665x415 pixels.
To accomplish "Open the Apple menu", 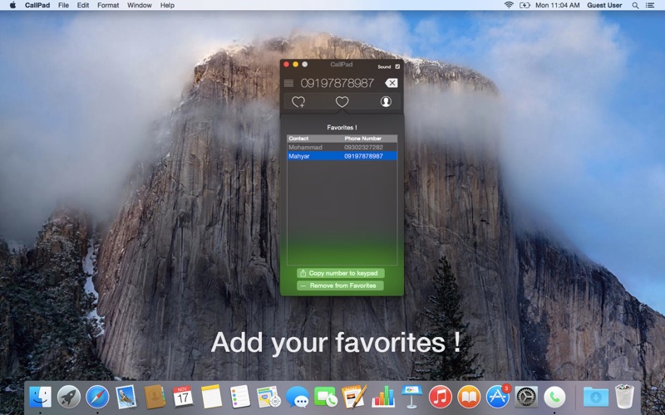I will (x=12, y=5).
